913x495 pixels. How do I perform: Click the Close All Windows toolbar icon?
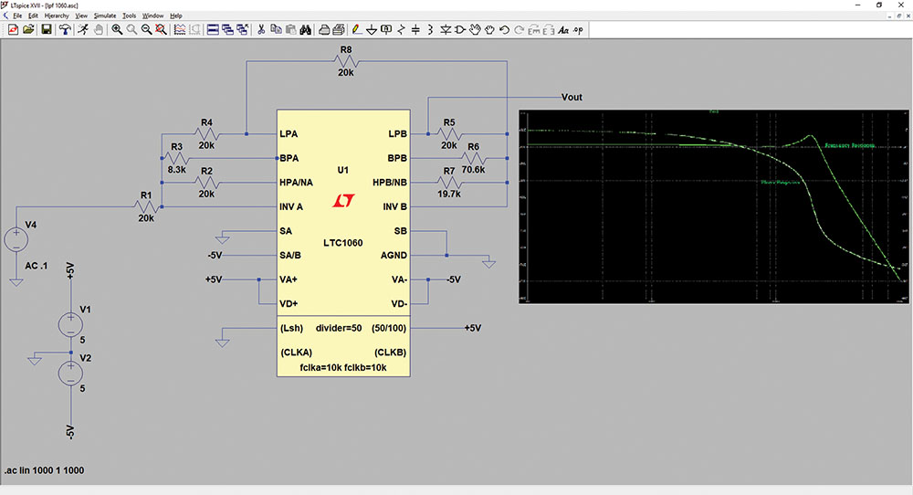point(242,30)
